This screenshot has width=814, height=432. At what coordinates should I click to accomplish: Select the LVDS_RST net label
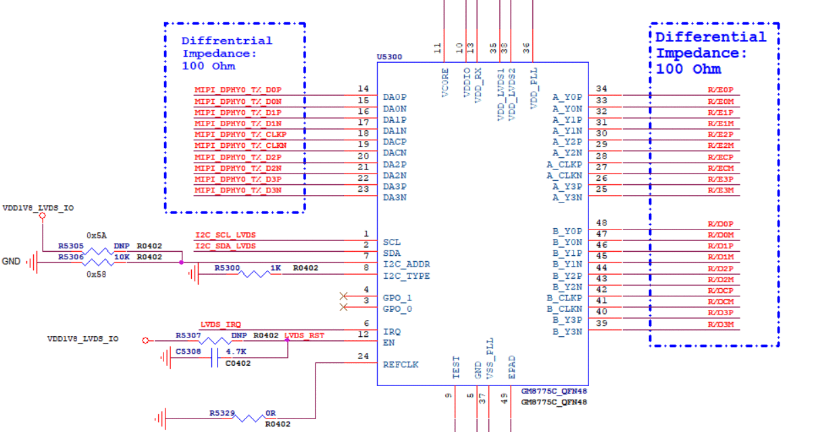[x=304, y=335]
